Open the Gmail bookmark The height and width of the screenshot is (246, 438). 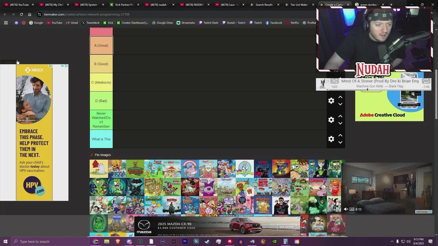pos(72,23)
